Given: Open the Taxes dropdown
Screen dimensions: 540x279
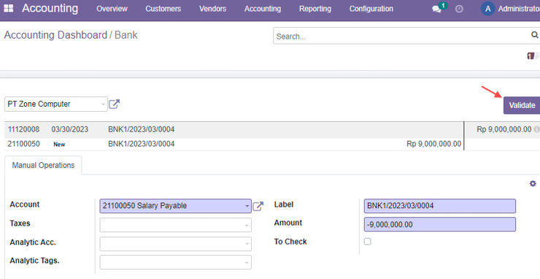Looking at the screenshot, I should (176, 225).
